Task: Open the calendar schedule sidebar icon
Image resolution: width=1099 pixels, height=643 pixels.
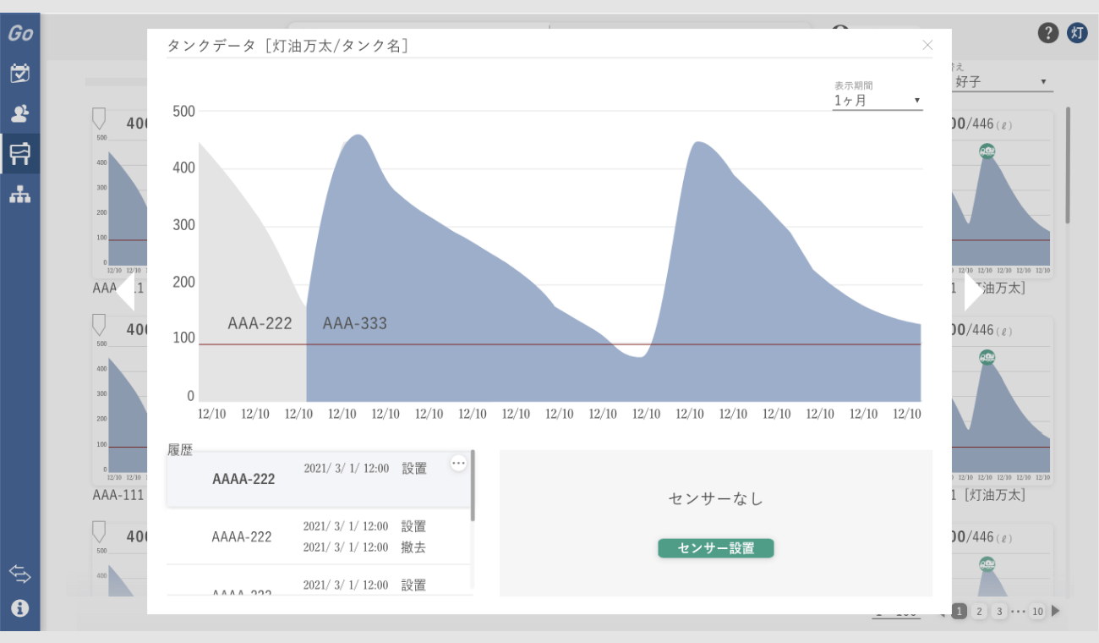Action: (20, 74)
